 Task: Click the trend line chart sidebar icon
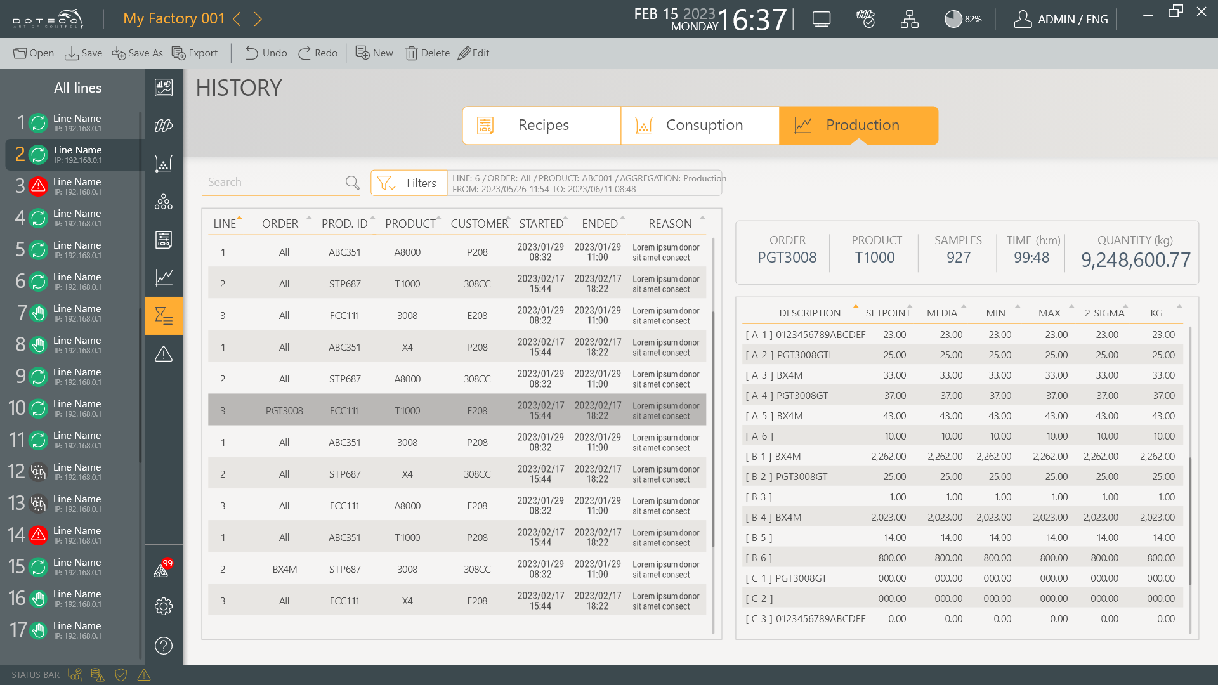click(x=164, y=278)
